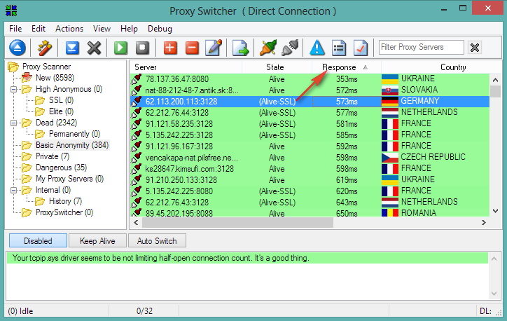Switch to Keep Alive mode
Image resolution: width=507 pixels, height=321 pixels.
tap(97, 241)
